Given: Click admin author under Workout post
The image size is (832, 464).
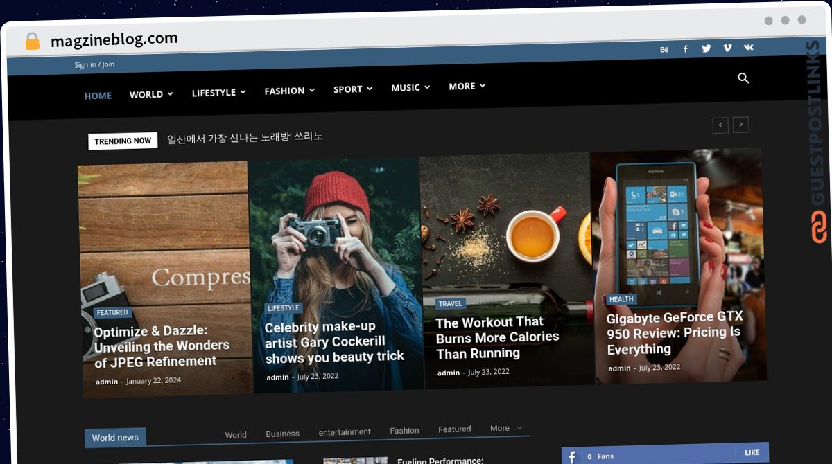Looking at the screenshot, I should pos(449,373).
